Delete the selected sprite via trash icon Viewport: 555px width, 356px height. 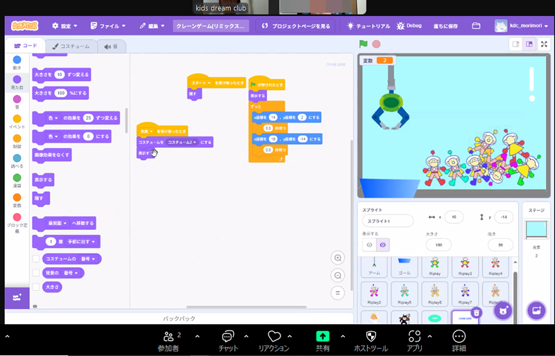[477, 312]
